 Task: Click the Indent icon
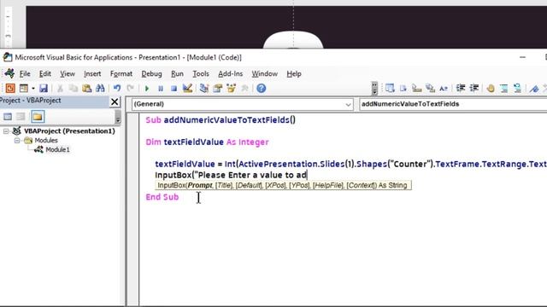(x=461, y=89)
